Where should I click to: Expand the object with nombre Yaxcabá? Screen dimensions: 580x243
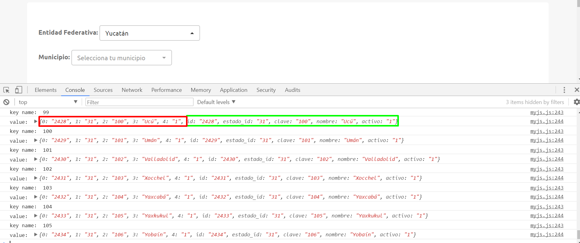pos(36,197)
